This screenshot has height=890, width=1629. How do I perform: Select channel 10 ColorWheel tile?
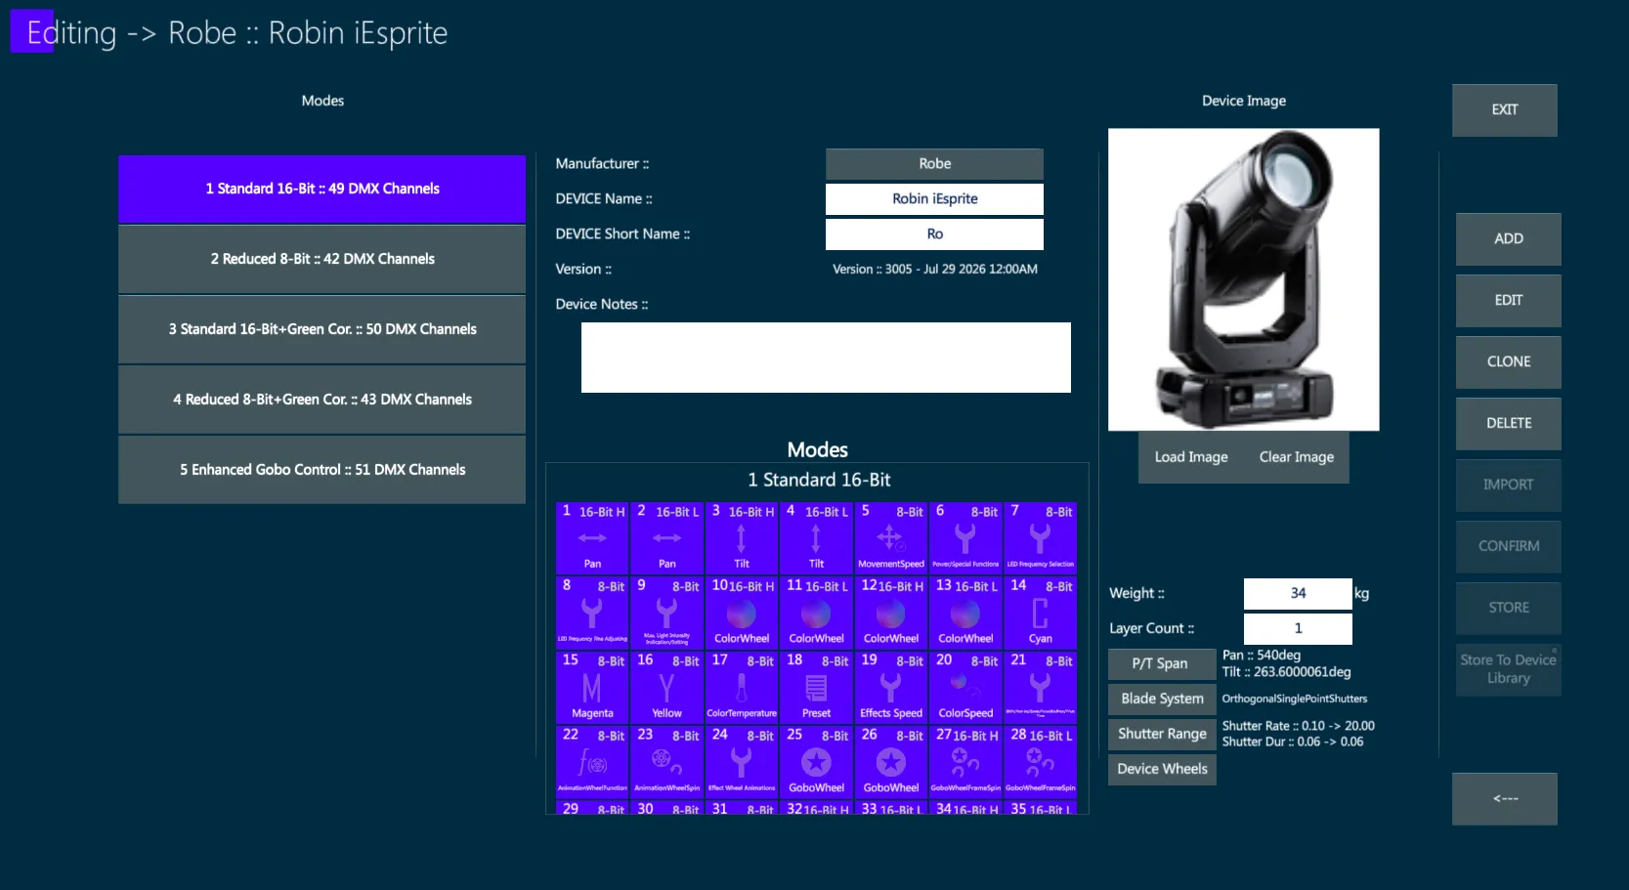pyautogui.click(x=742, y=613)
